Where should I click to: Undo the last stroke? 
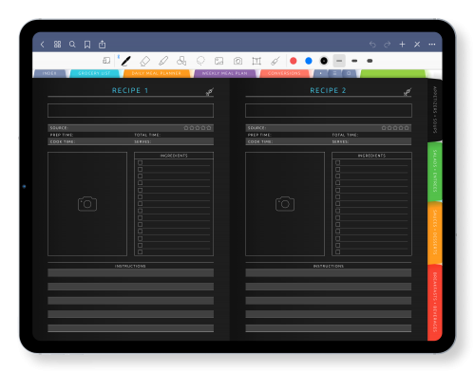(372, 45)
